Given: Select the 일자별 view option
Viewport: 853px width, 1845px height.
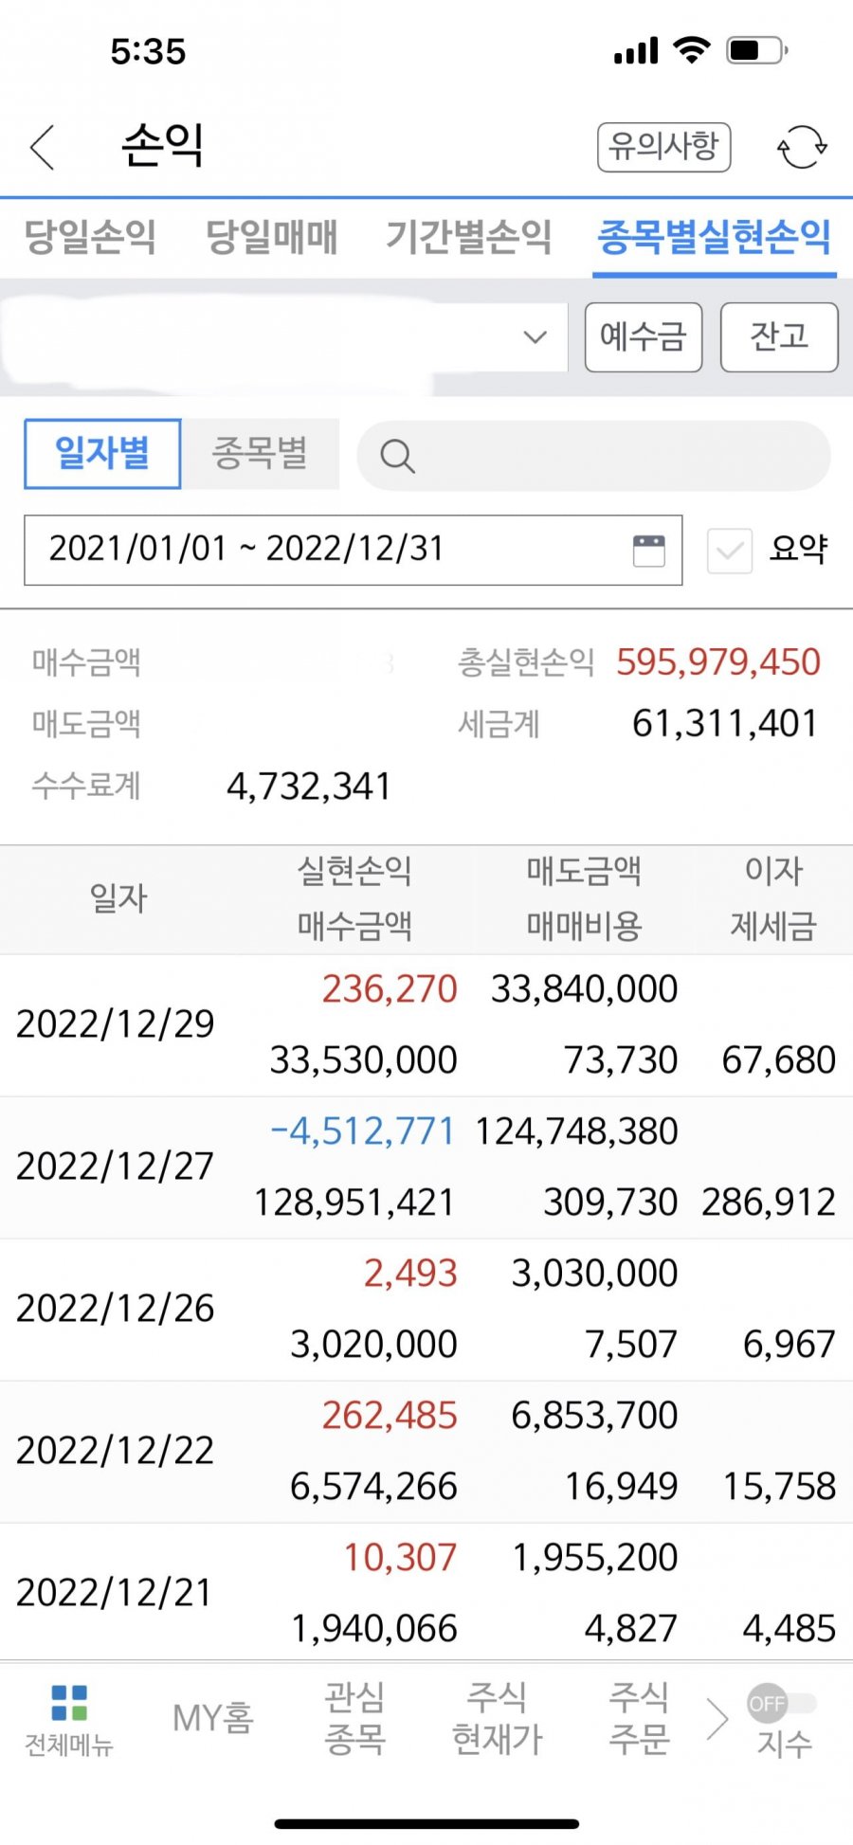Looking at the screenshot, I should pyautogui.click(x=102, y=454).
